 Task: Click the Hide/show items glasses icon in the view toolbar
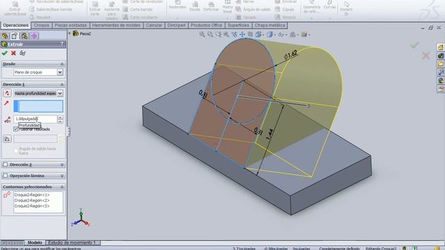click(x=281, y=35)
